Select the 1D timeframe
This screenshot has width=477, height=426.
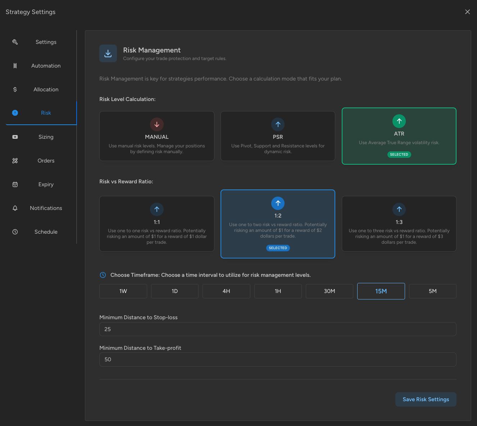(x=175, y=291)
